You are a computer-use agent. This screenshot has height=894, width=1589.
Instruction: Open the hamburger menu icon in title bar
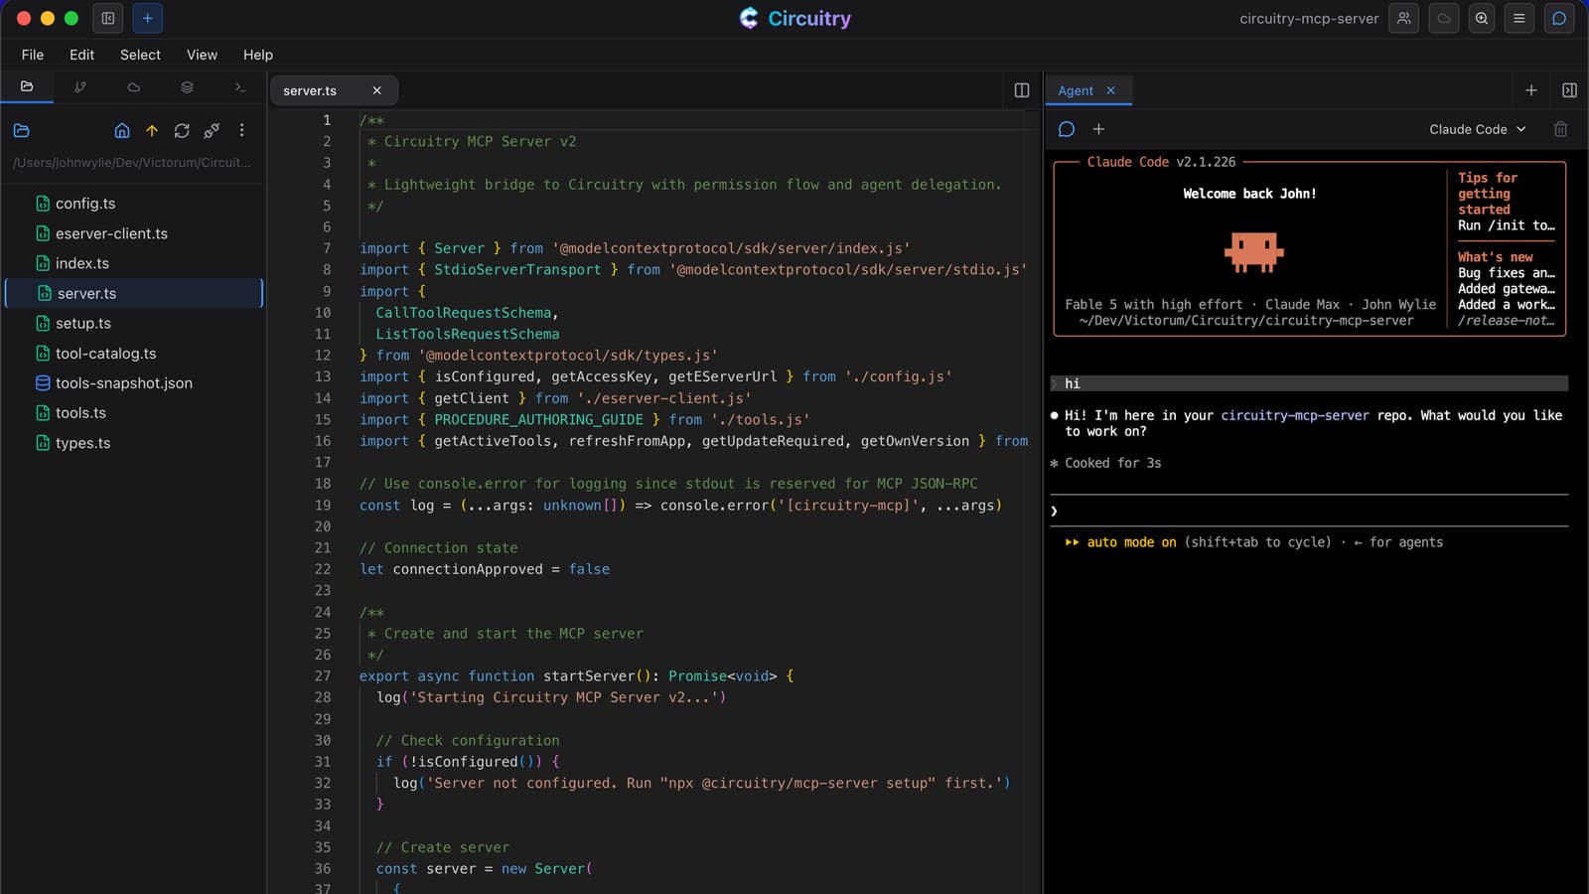pos(1518,18)
